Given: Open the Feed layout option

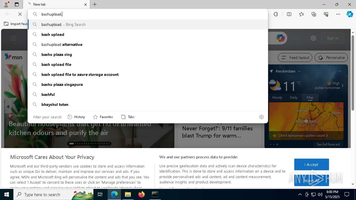Looking at the screenshot, I should coord(295,57).
